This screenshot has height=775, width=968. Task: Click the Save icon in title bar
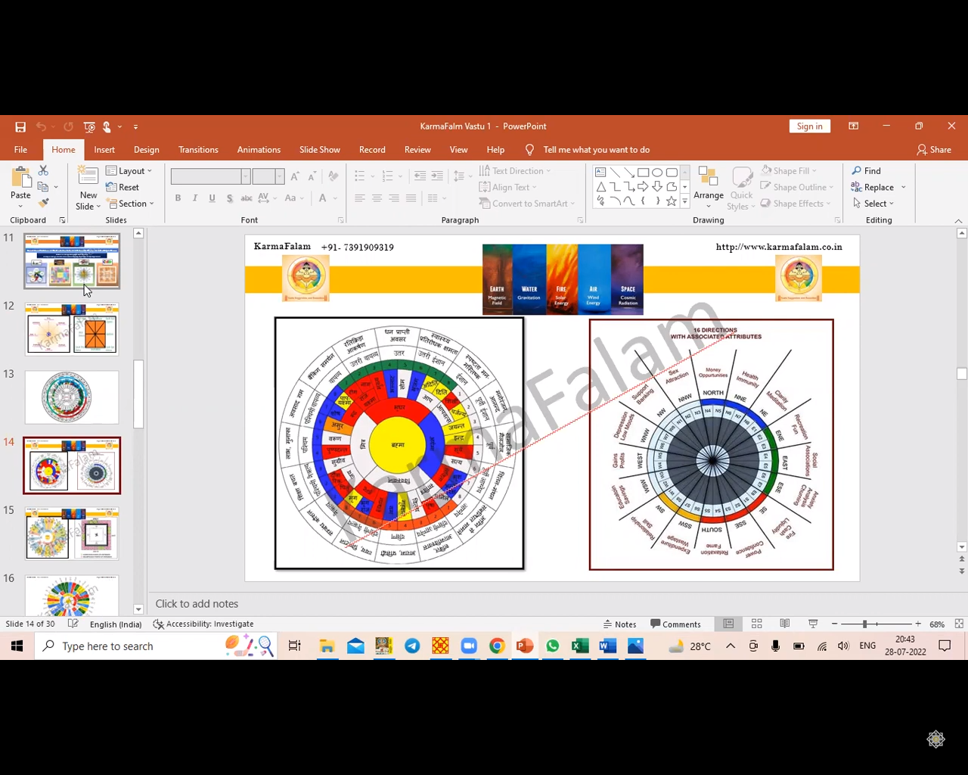click(20, 127)
